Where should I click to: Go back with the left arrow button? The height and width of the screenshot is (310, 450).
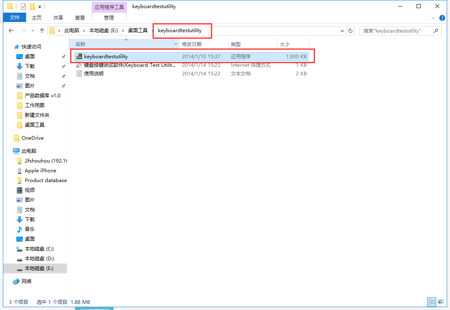[11, 31]
